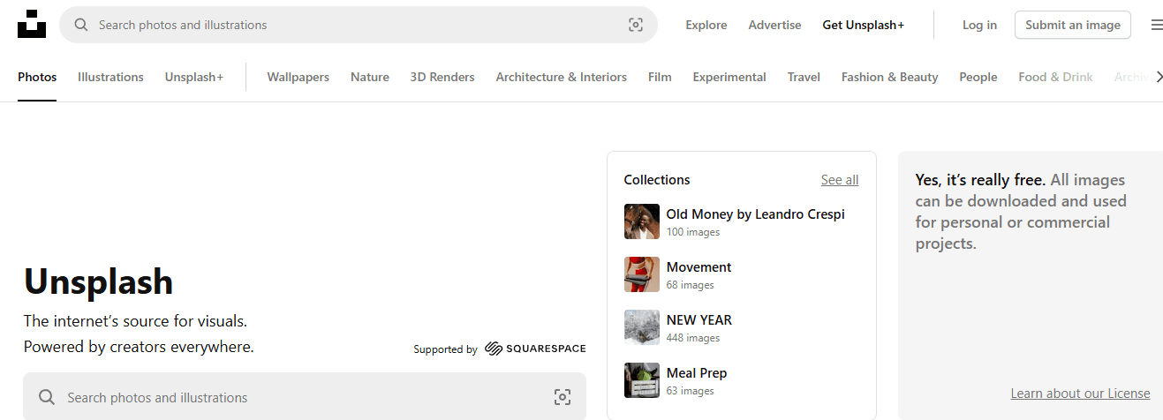This screenshot has width=1163, height=420.
Task: Go to the Advertise page
Action: [x=774, y=25]
